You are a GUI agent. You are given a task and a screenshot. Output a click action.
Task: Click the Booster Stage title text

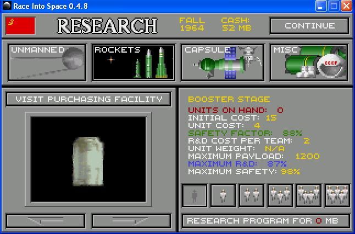[229, 99]
